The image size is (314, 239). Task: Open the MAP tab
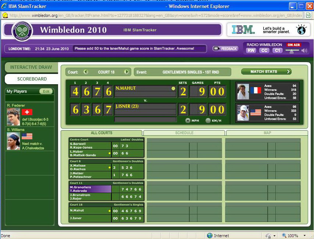click(x=267, y=133)
